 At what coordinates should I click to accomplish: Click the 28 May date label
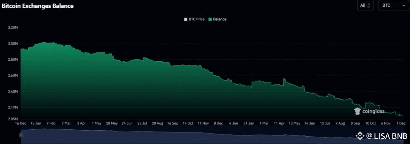112,123
